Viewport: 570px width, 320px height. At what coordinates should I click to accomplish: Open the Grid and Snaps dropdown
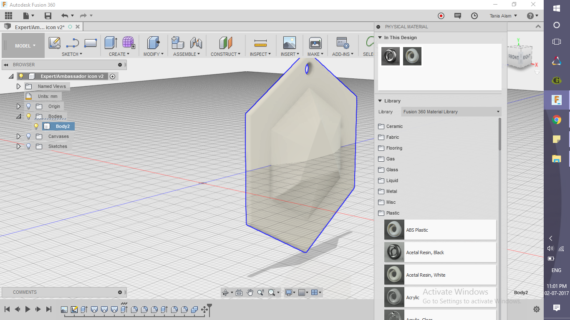tap(303, 292)
